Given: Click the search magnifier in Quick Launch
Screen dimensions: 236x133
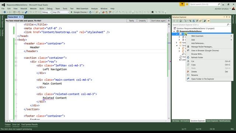Looking at the screenshot, I should coord(219,4).
